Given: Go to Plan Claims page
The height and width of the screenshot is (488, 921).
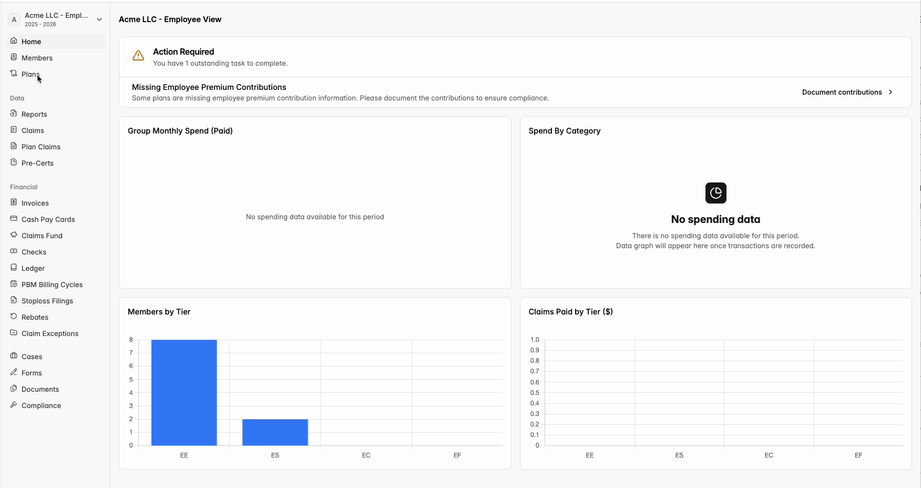Looking at the screenshot, I should click(x=40, y=147).
